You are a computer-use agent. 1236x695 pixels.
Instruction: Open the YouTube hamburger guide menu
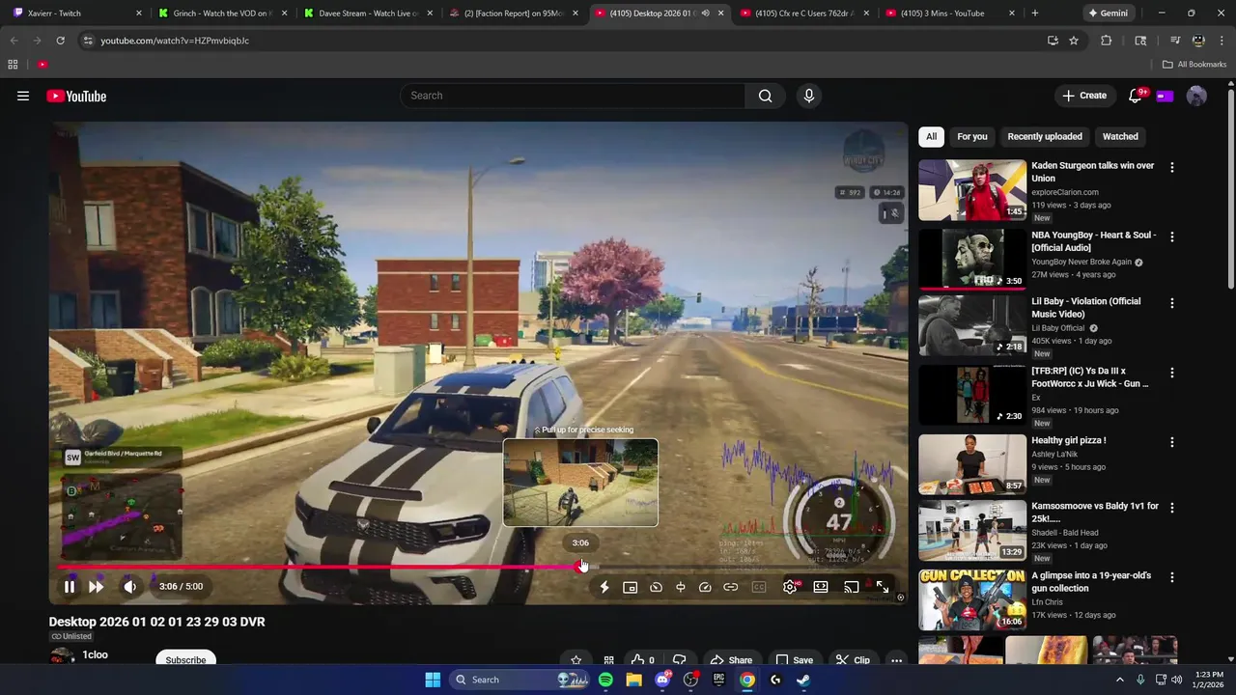pyautogui.click(x=23, y=96)
